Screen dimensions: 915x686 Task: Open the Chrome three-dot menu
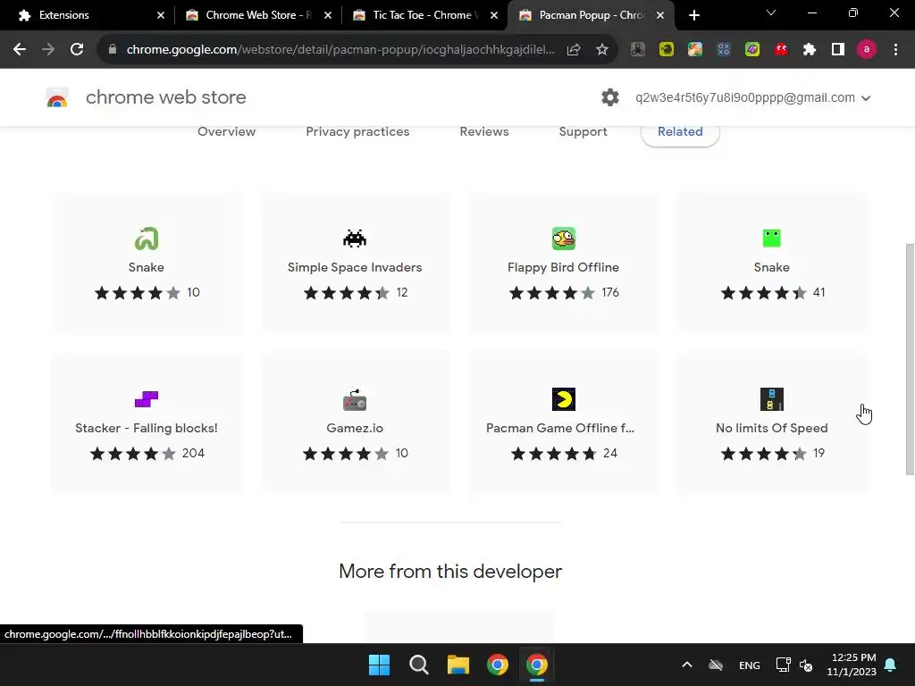[x=895, y=50]
